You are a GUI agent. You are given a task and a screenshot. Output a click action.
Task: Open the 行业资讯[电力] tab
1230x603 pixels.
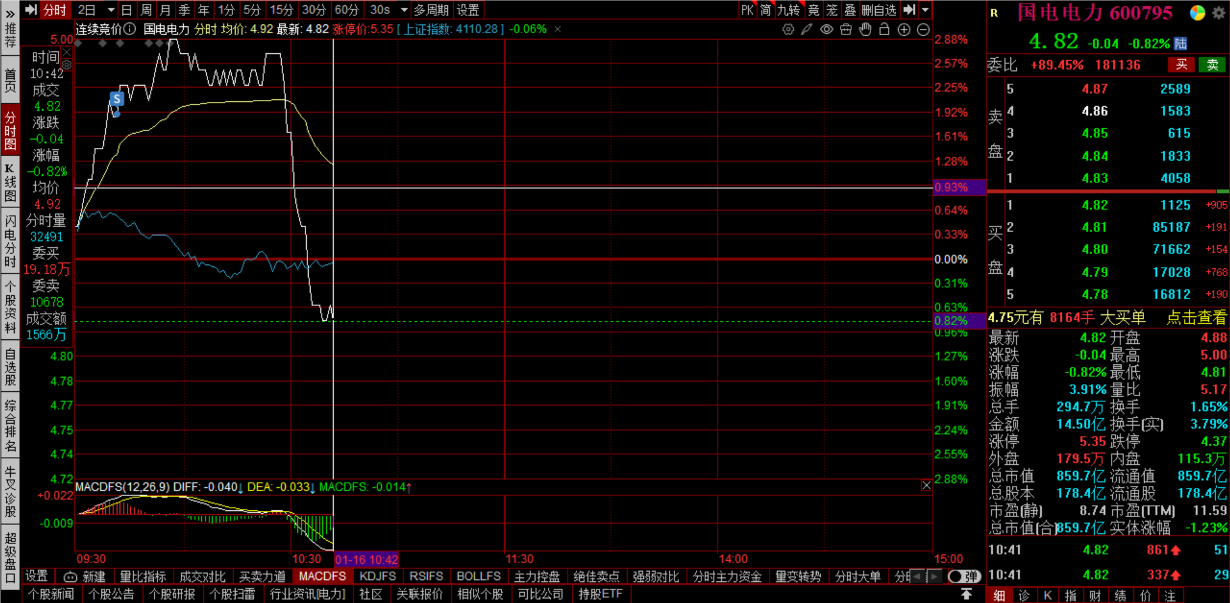click(307, 594)
